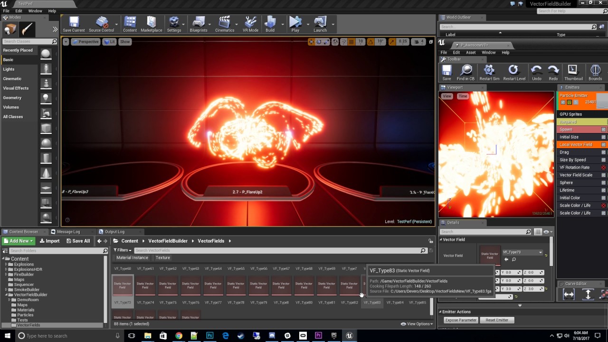
Task: Open the View Options dropdown
Action: tap(417, 324)
